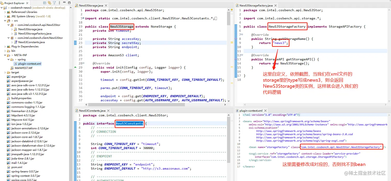Expand the JRE System Library node
This screenshot has width=391, height=181.
5,16
